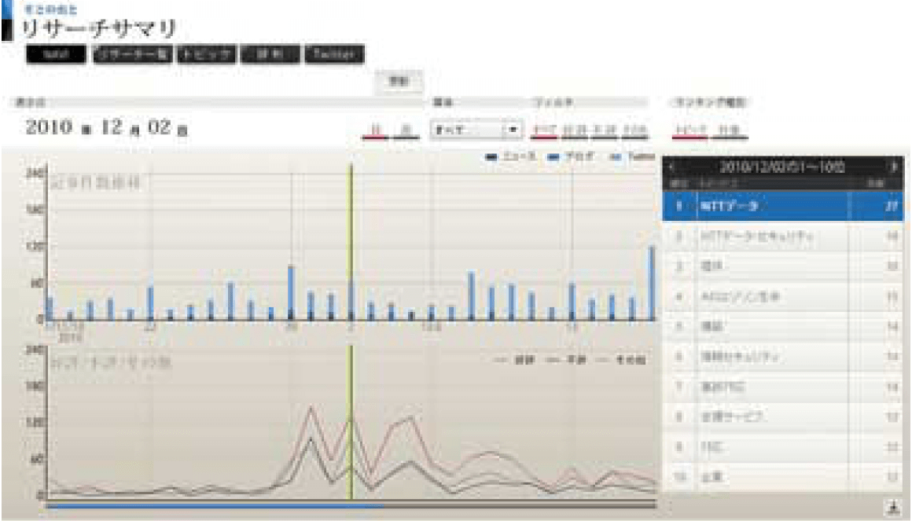Image resolution: width=912 pixels, height=521 pixels.
Task: Select the 日 (daily) view toggle
Action: tap(374, 130)
